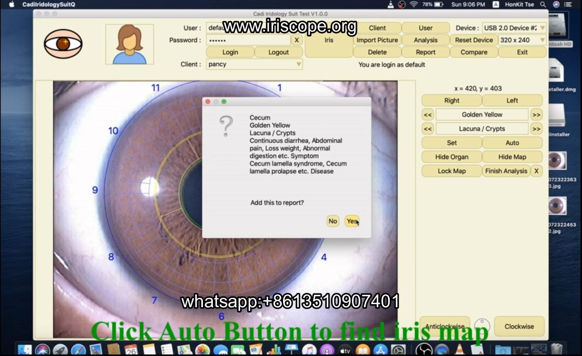Click the Sun 9:06 PM clock
Viewport: 582px width, 356px height.
468,5
